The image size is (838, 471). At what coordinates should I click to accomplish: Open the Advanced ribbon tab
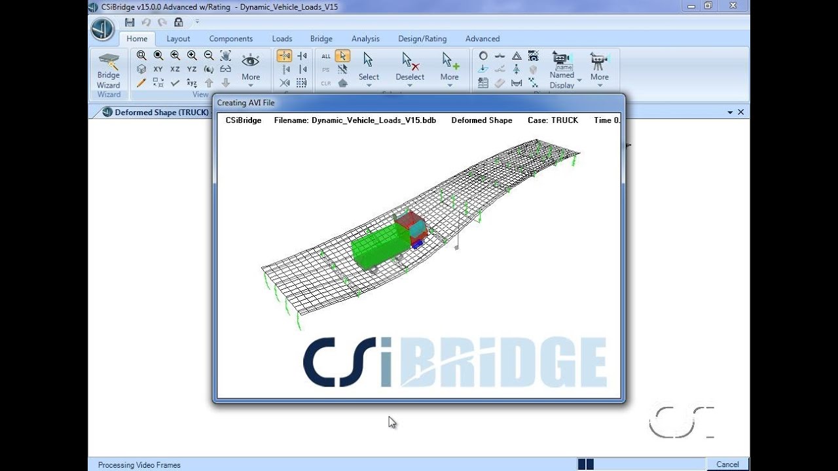tap(483, 39)
